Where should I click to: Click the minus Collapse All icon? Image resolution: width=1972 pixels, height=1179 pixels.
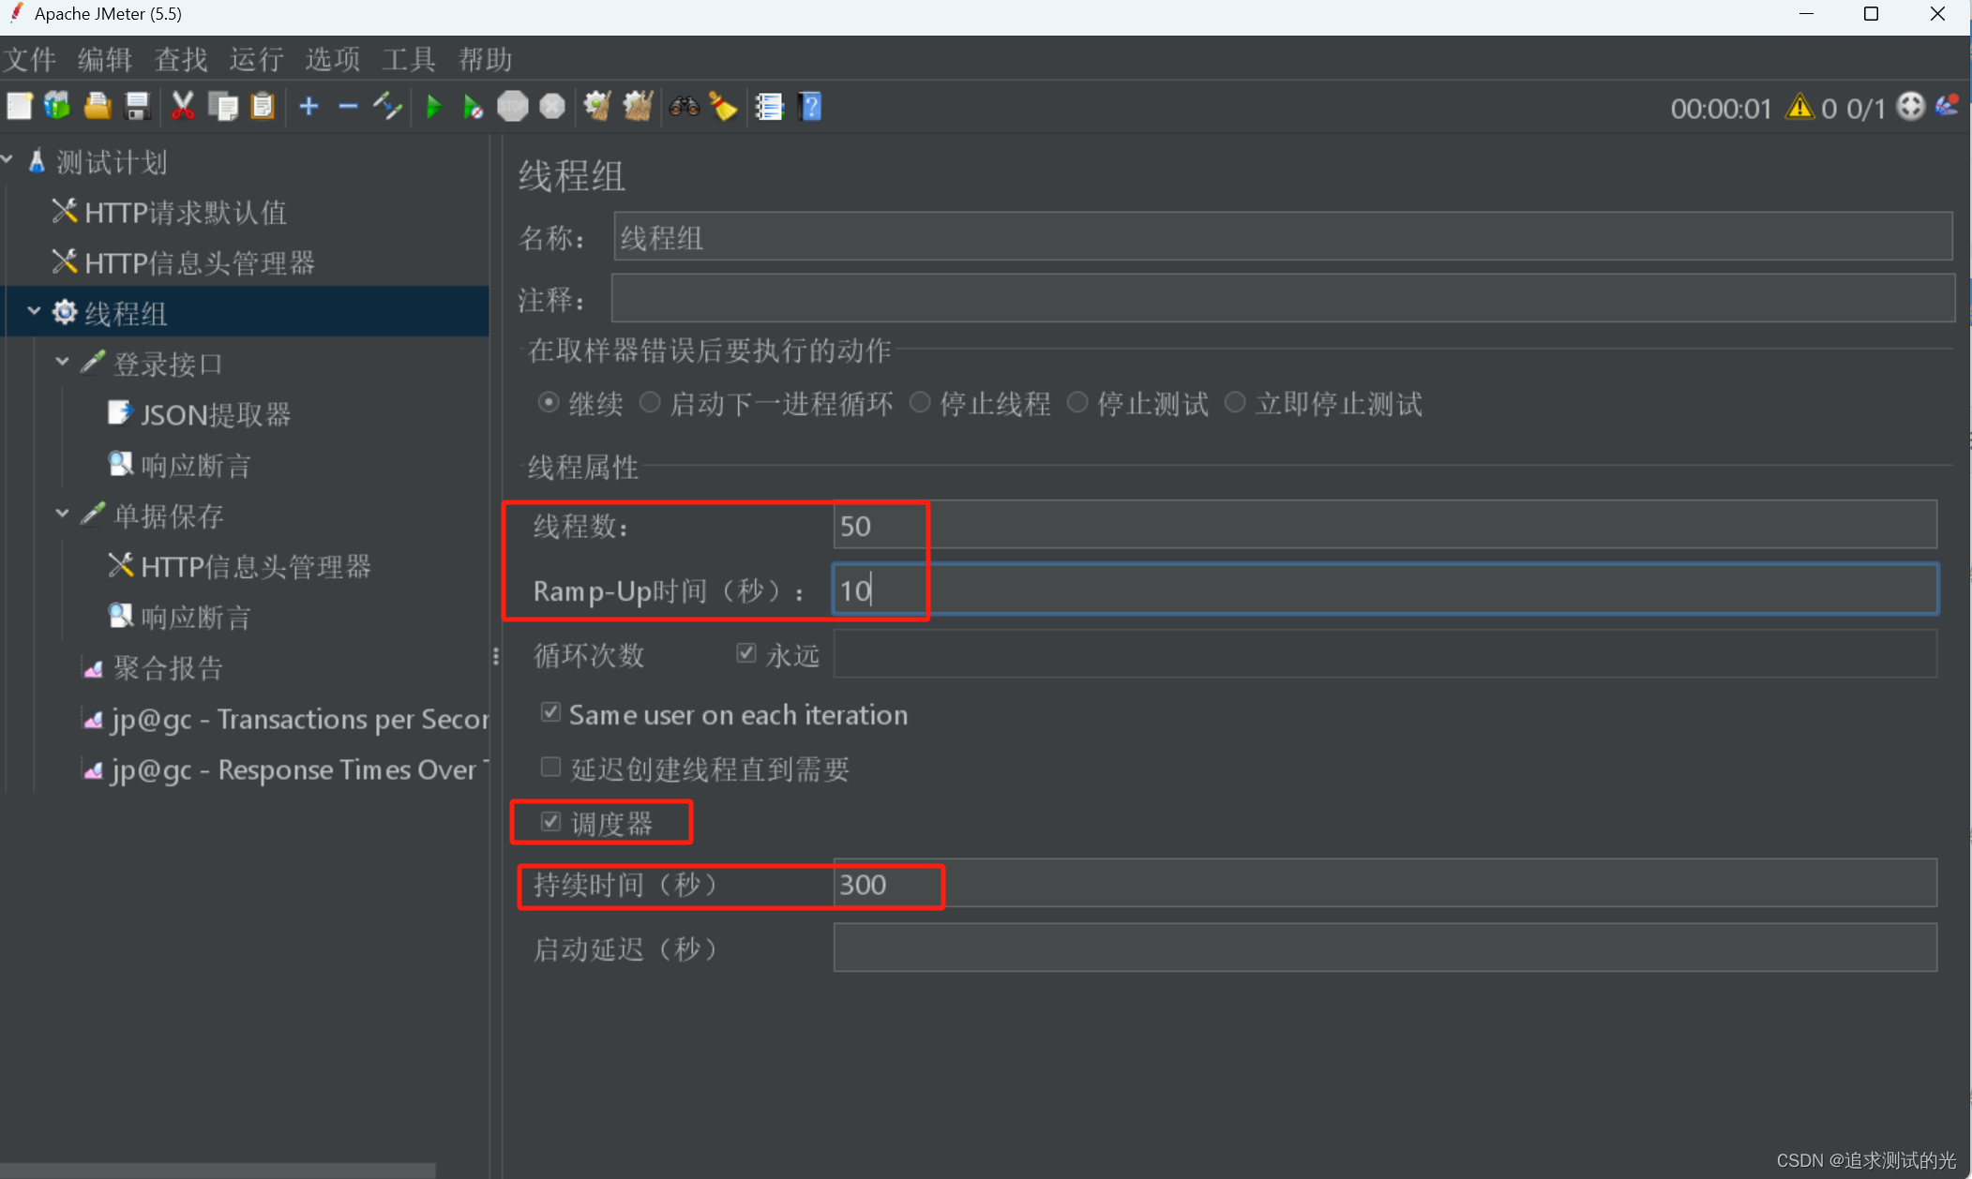tap(348, 107)
